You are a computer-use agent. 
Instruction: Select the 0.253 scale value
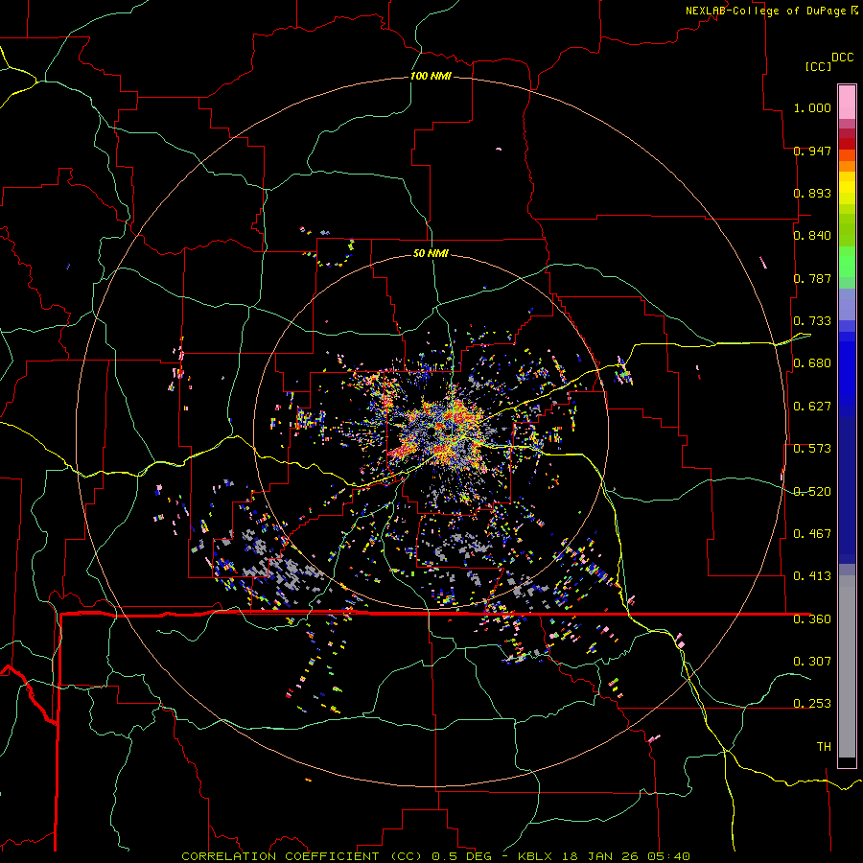click(812, 704)
